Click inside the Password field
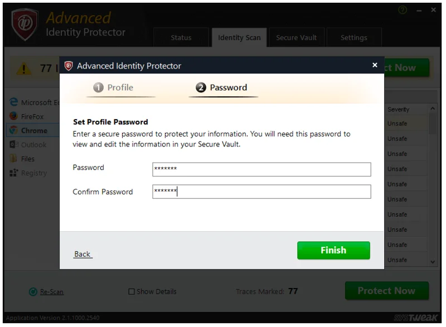The width and height of the screenshot is (446, 327). click(x=262, y=169)
